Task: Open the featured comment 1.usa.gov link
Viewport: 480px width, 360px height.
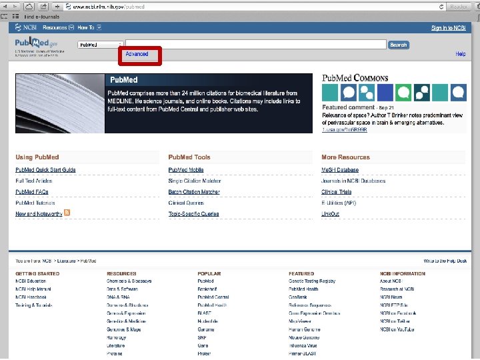Action: tap(345, 129)
